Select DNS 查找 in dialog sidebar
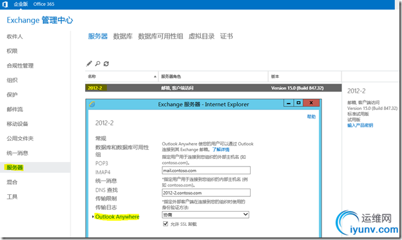Screen dimensions: 402x240 click(x=106, y=190)
